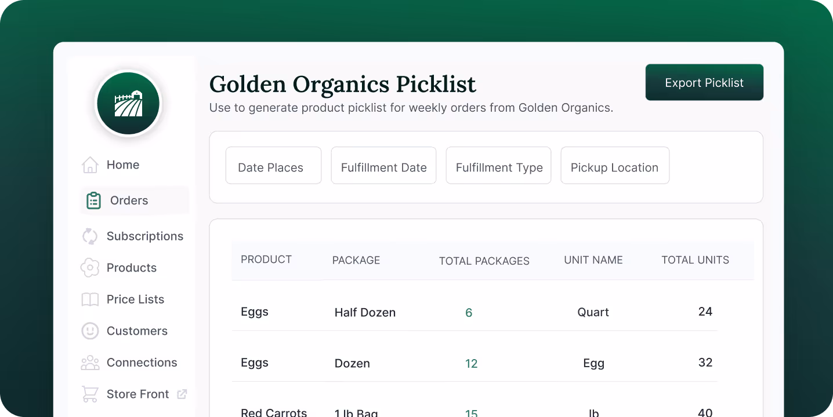Select the Orders clipboard icon
The image size is (833, 417).
coord(93,200)
